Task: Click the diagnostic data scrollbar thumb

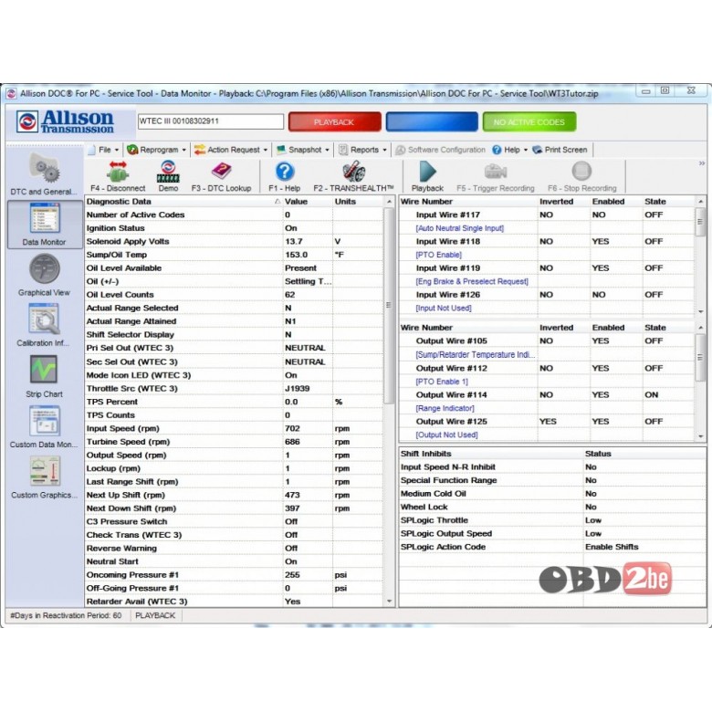Action: point(389,305)
